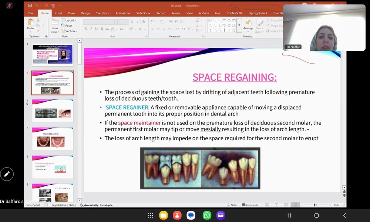Screen dimensions: 370x222
Task: Open Comments from the status bar
Action: point(250,205)
